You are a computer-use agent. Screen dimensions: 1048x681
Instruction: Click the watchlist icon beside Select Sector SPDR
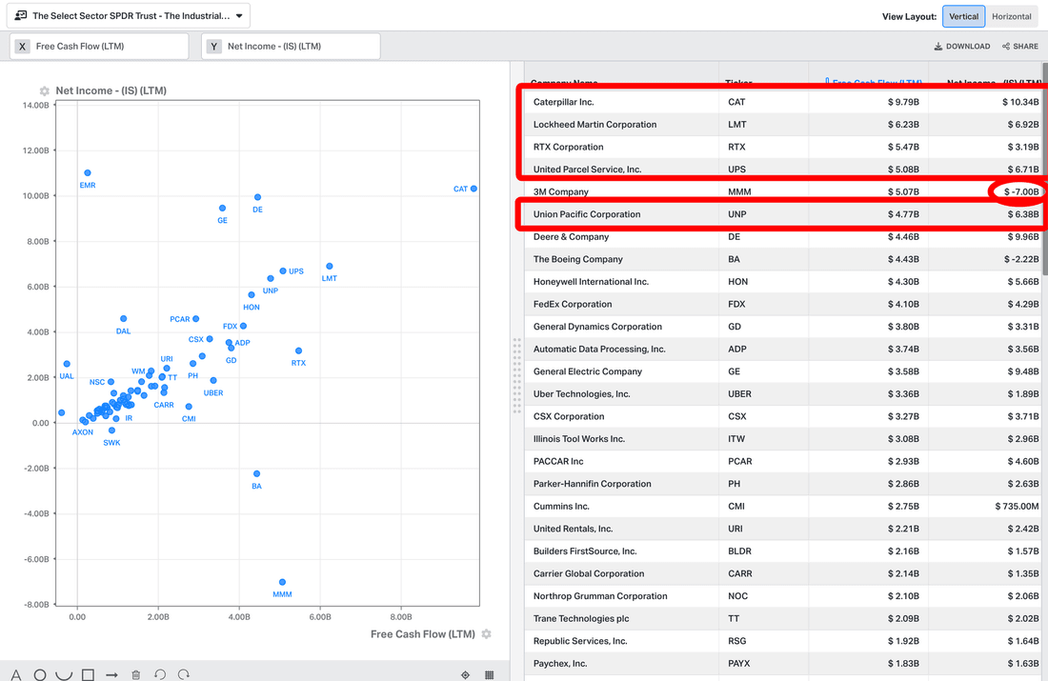[21, 15]
